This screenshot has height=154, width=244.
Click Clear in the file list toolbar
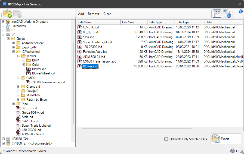(x=107, y=14)
